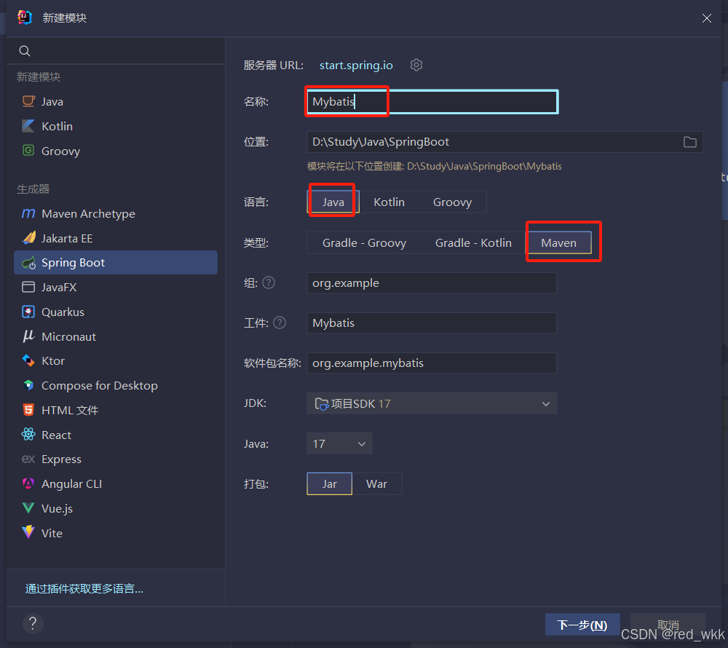Open dialog help question mark button
This screenshot has height=648, width=728.
coord(33,623)
